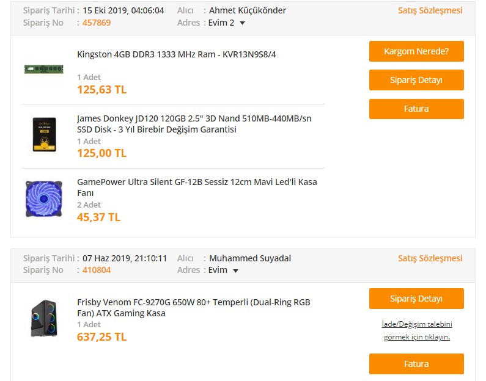This screenshot has height=381, width=486.
Task: Open Satış Sözleşmesi link for second order
Action: point(430,258)
